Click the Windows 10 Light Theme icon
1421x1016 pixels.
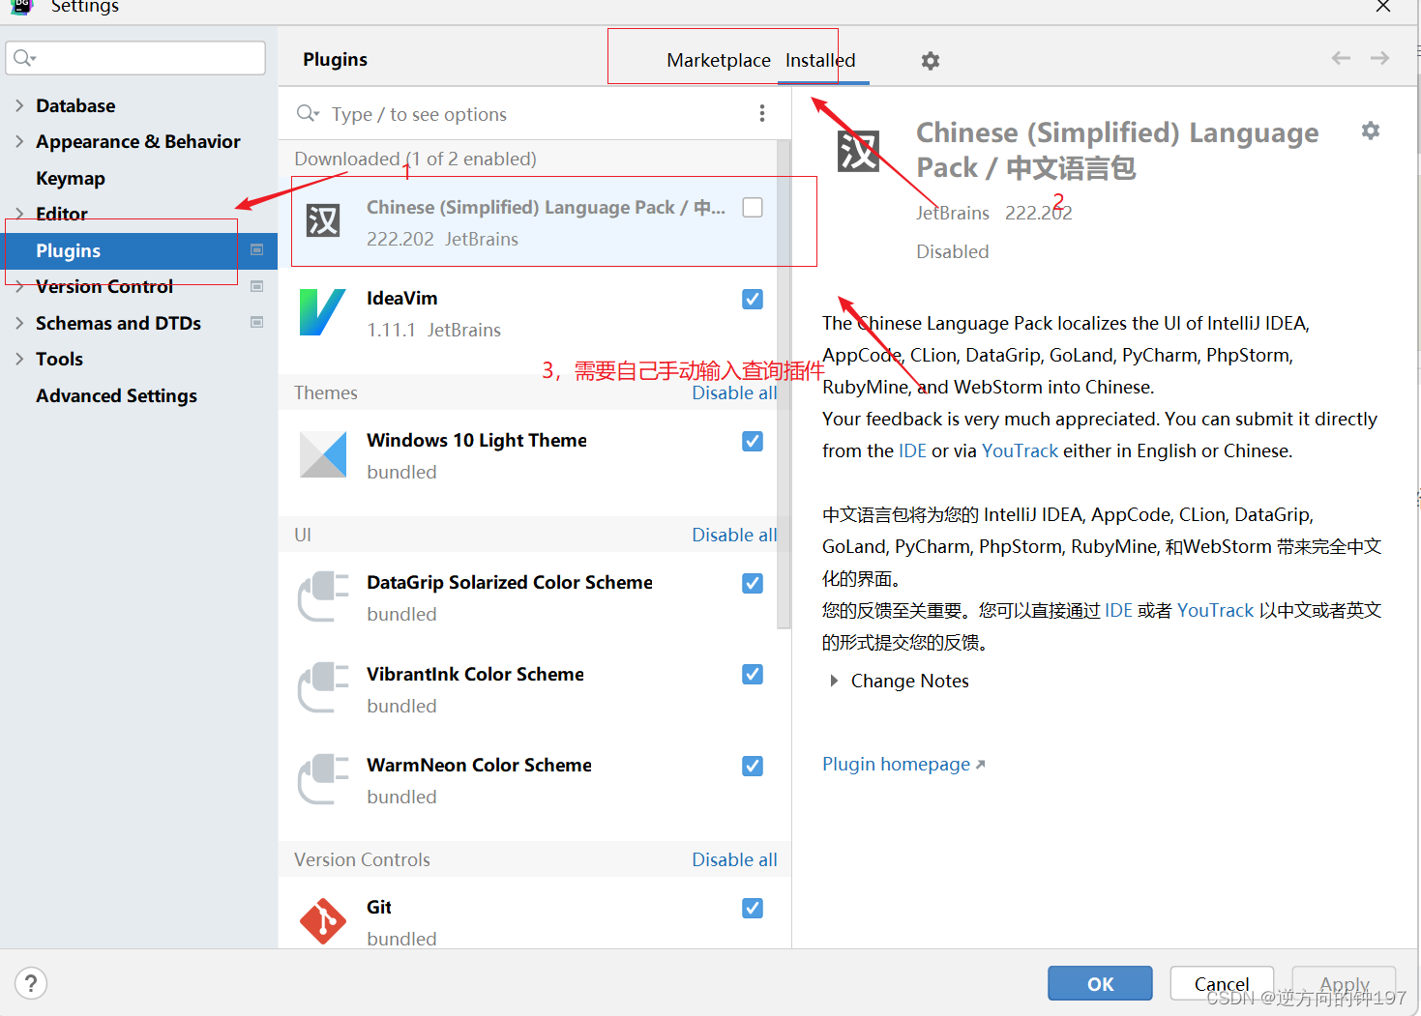point(323,454)
